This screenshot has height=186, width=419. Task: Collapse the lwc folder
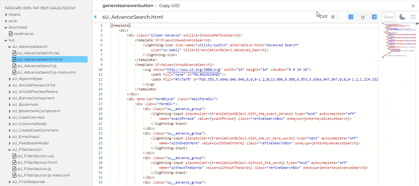point(6,40)
